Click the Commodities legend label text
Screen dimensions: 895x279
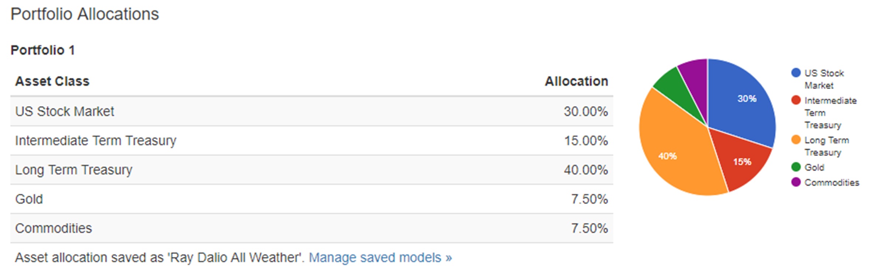tap(832, 182)
